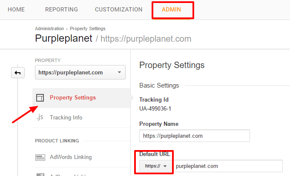Click the AdWords Linking icon
This screenshot has height=176, width=290.
40,157
